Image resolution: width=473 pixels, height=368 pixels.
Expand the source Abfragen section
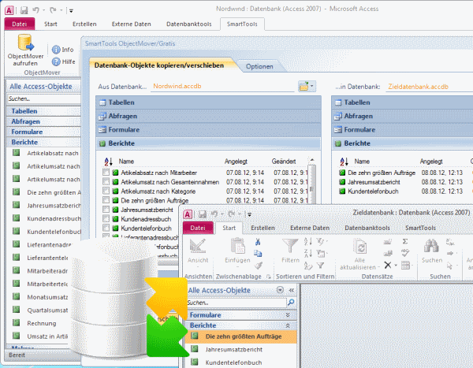(x=208, y=116)
